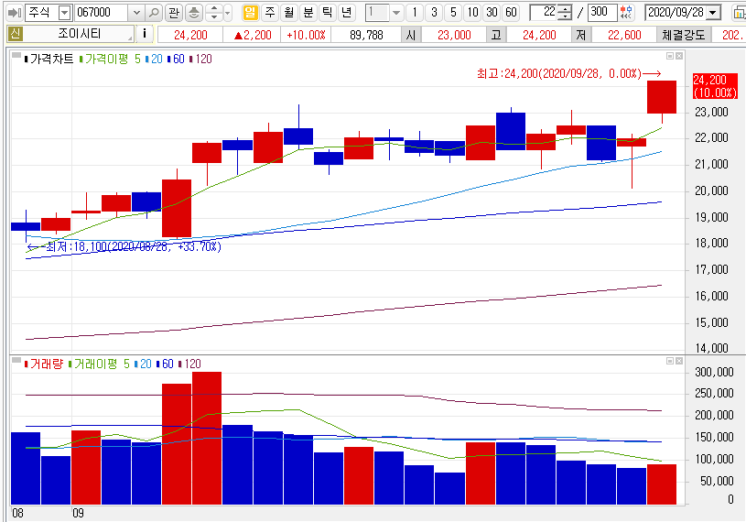Select the 틱 tick chart period
The width and height of the screenshot is (746, 522).
pos(328,13)
